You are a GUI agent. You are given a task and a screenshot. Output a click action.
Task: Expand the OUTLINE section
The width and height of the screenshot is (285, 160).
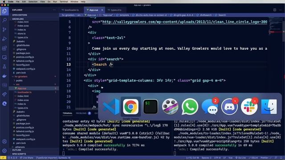point(17,150)
